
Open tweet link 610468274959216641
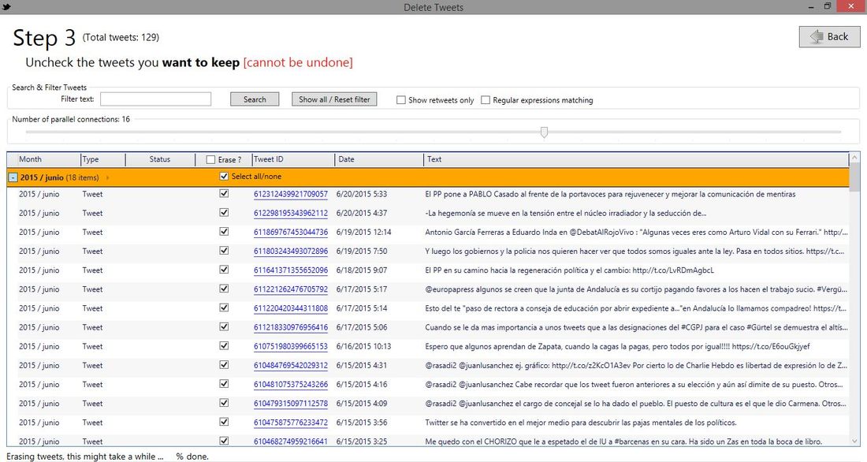pyautogui.click(x=291, y=442)
